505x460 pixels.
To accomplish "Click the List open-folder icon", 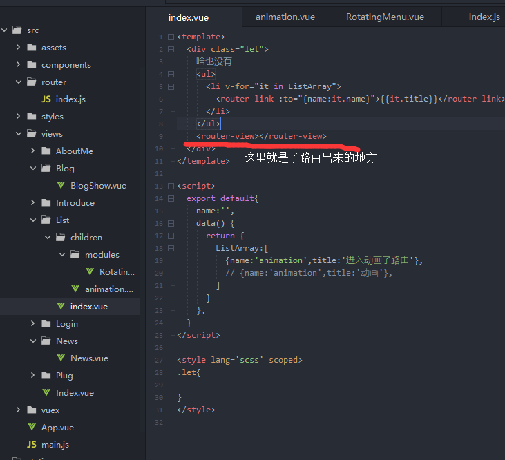I will click(x=46, y=220).
